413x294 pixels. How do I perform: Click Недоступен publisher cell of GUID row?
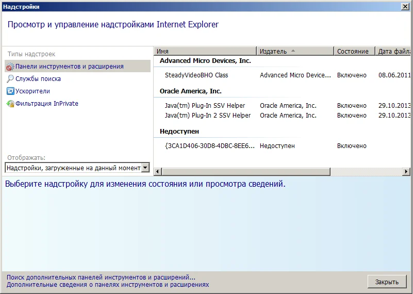277,146
